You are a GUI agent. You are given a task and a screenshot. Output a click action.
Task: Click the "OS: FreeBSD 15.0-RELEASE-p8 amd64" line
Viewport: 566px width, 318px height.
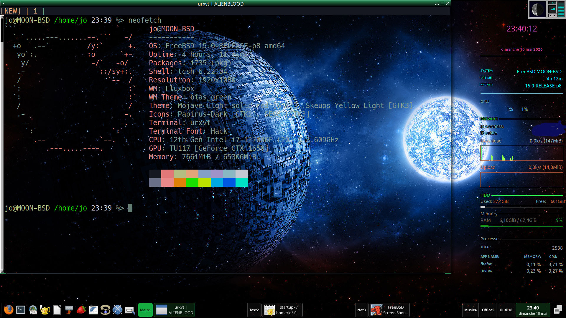[217, 46]
